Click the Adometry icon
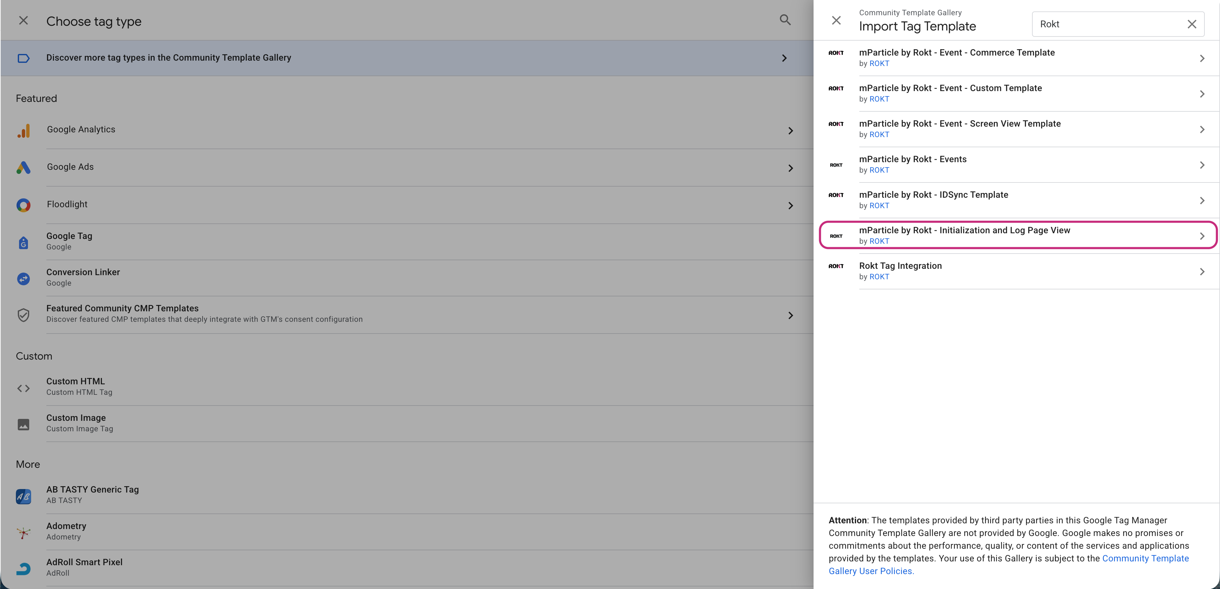 (x=23, y=532)
